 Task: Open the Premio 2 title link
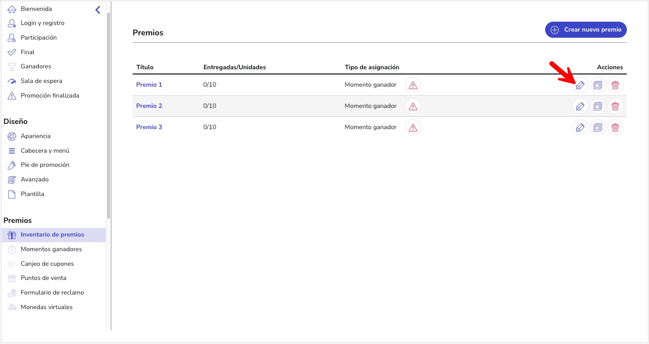149,106
